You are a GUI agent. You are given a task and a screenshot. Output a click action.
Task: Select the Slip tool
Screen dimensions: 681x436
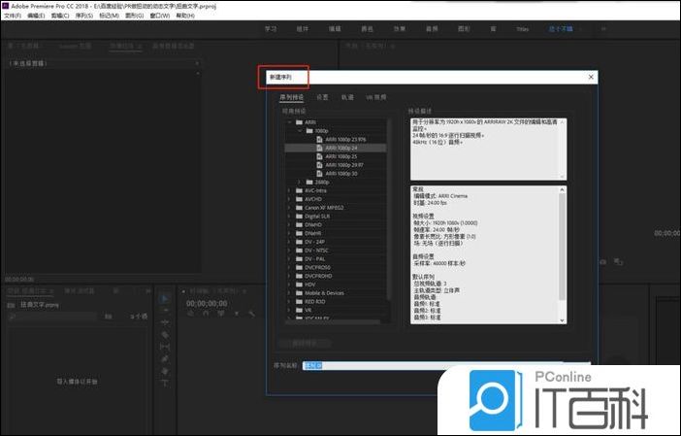point(165,347)
